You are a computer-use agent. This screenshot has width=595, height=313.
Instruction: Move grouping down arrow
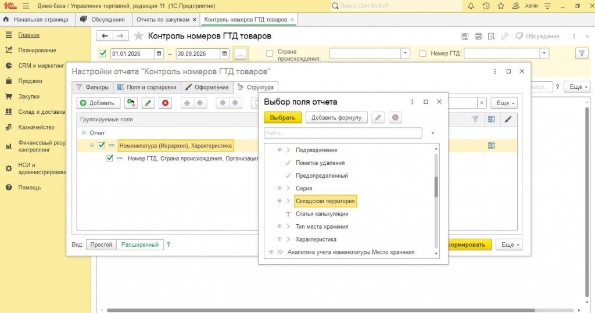pos(200,103)
